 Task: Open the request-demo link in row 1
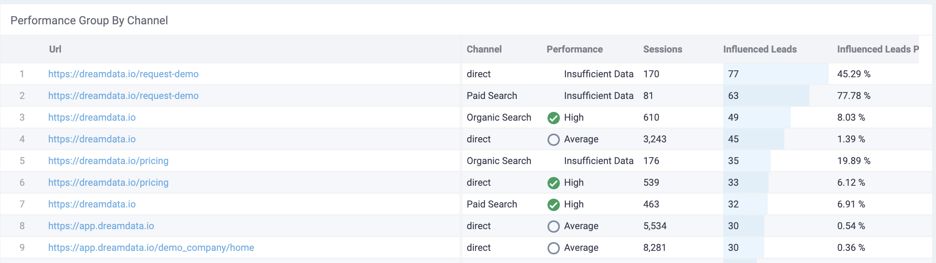coord(123,74)
